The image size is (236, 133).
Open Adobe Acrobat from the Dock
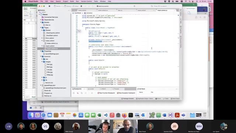177,115
